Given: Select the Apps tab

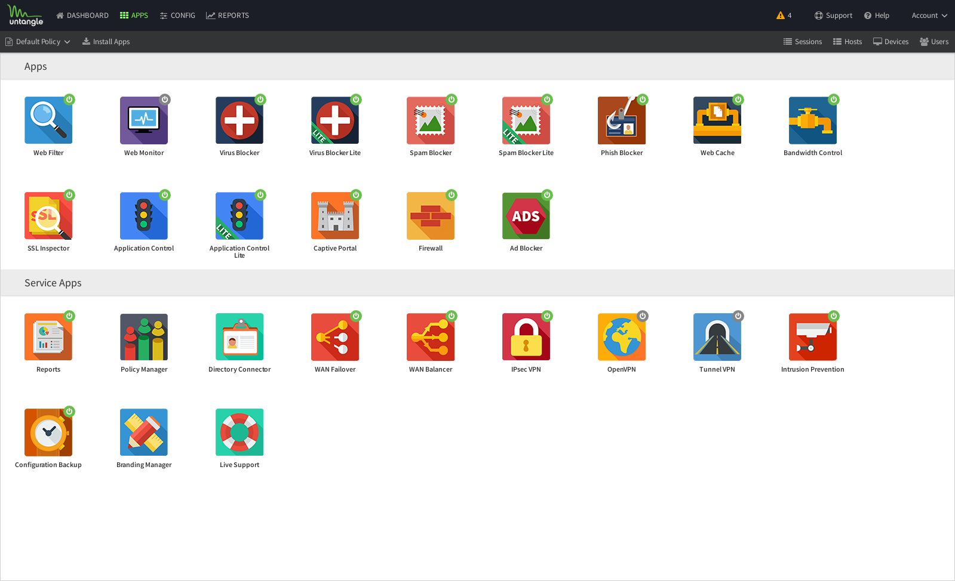Looking at the screenshot, I should pos(134,16).
